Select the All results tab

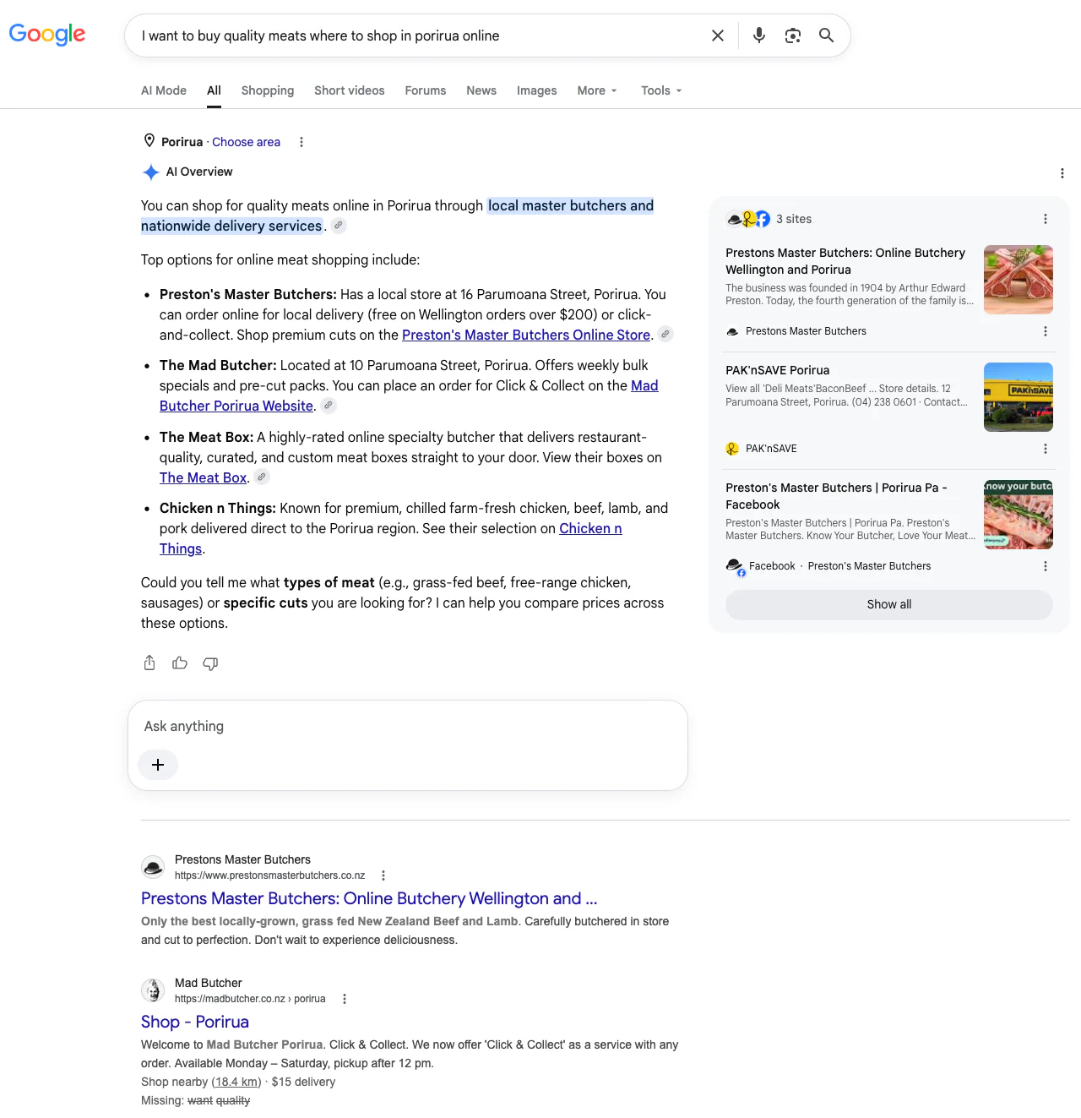tap(214, 90)
